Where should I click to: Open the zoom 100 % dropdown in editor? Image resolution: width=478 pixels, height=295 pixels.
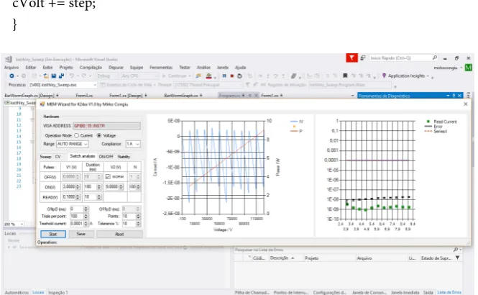tap(14, 224)
